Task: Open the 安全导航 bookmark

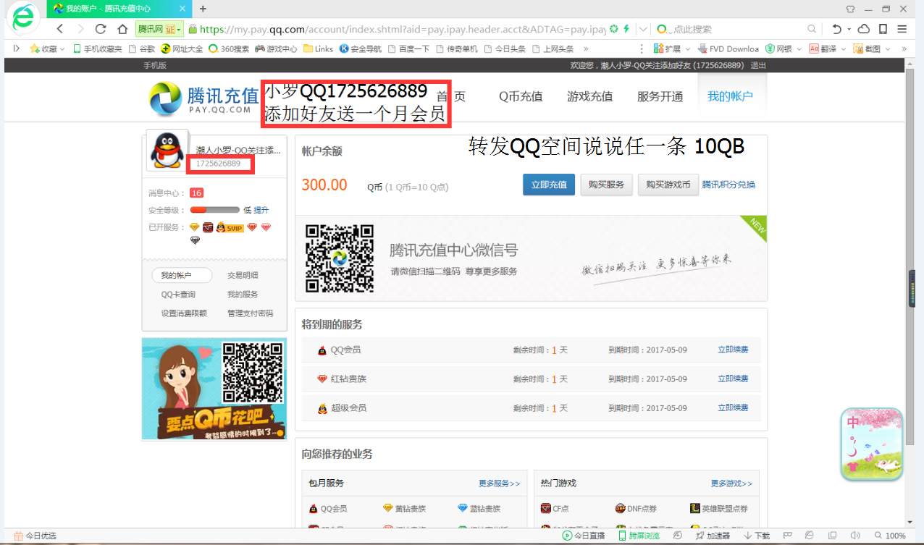Action: tap(361, 48)
